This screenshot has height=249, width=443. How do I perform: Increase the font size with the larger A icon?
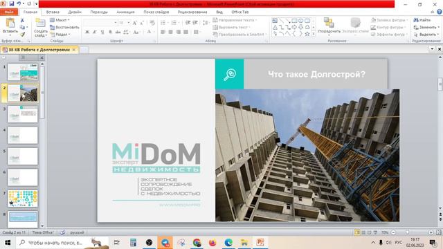point(135,23)
